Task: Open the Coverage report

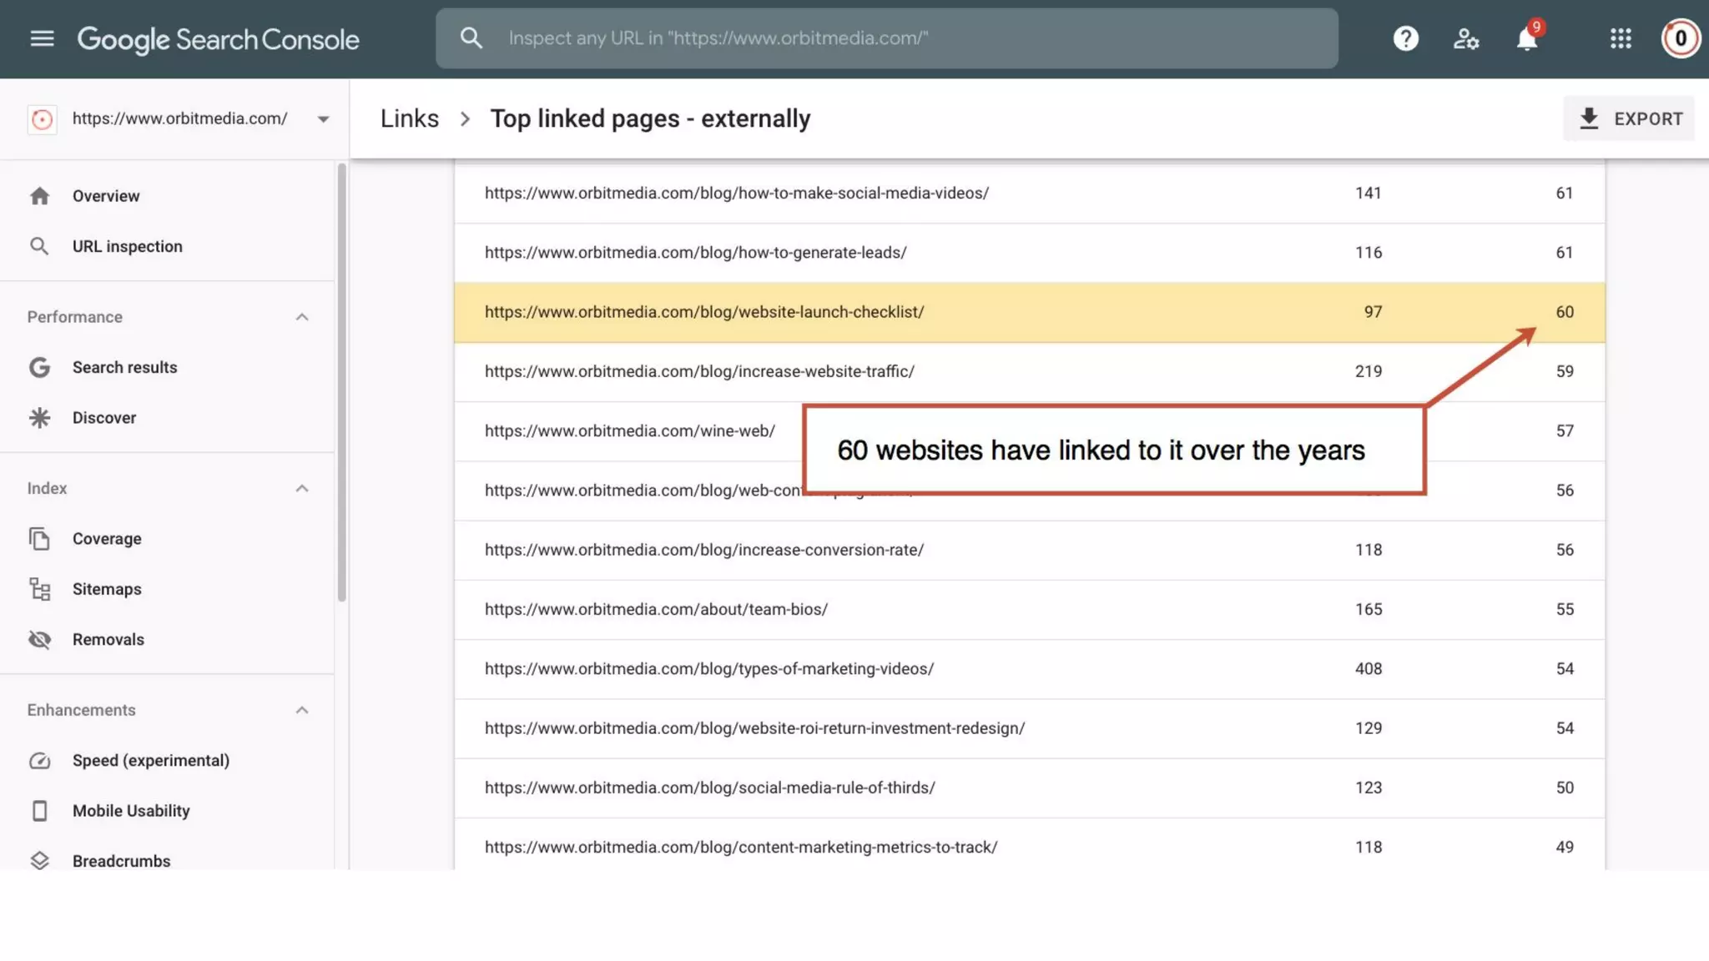Action: pos(107,539)
